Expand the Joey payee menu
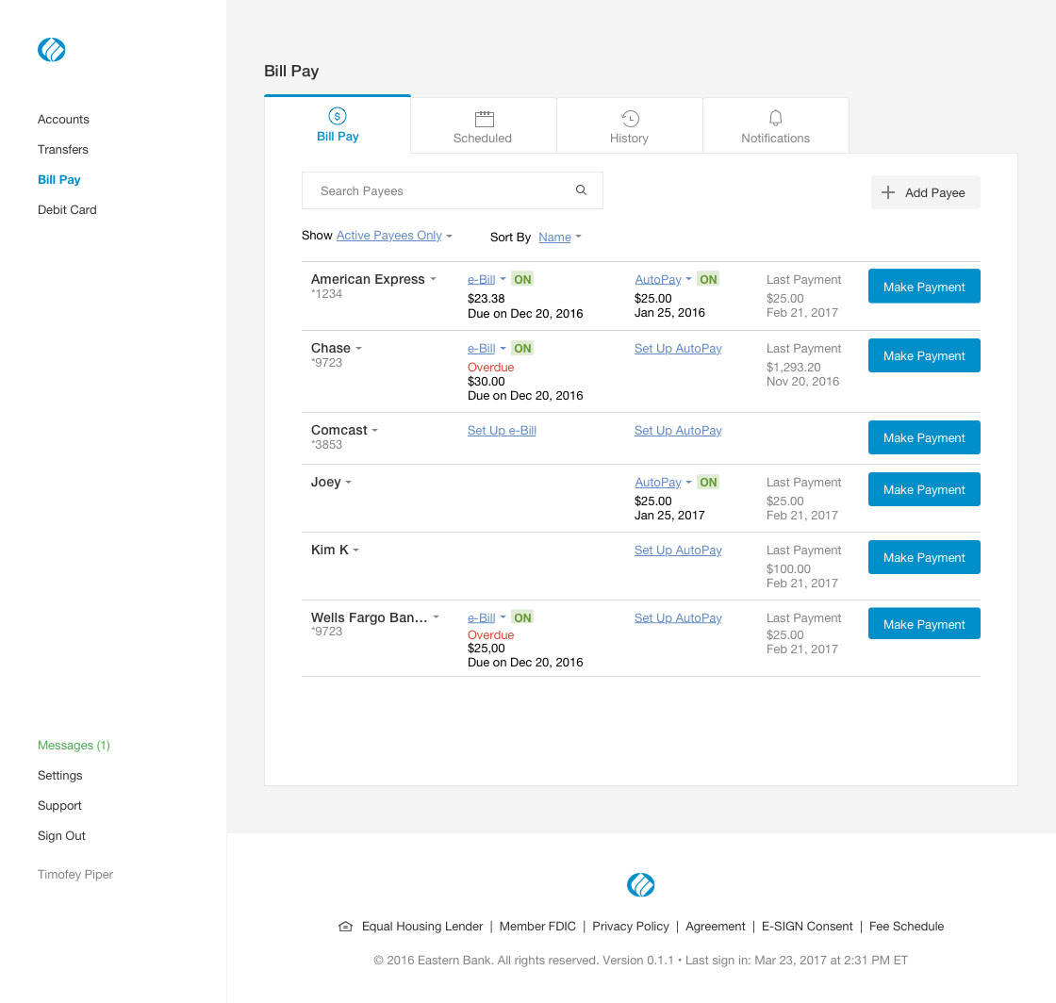 pyautogui.click(x=348, y=482)
